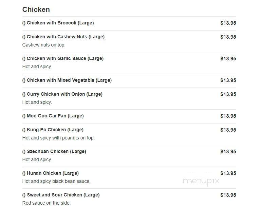Click the Chicken section heading
The image size is (262, 209).
click(x=36, y=9)
